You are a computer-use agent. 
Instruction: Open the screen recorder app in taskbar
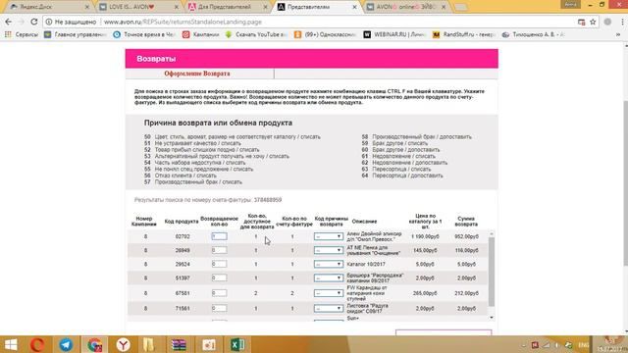[x=209, y=344]
